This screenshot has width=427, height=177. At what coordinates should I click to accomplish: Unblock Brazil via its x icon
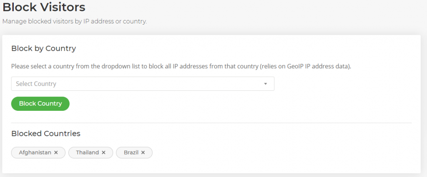[x=143, y=152]
